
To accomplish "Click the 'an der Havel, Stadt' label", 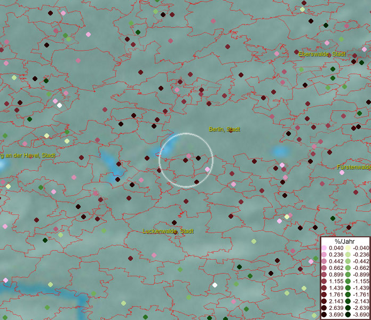I will 30,155.
